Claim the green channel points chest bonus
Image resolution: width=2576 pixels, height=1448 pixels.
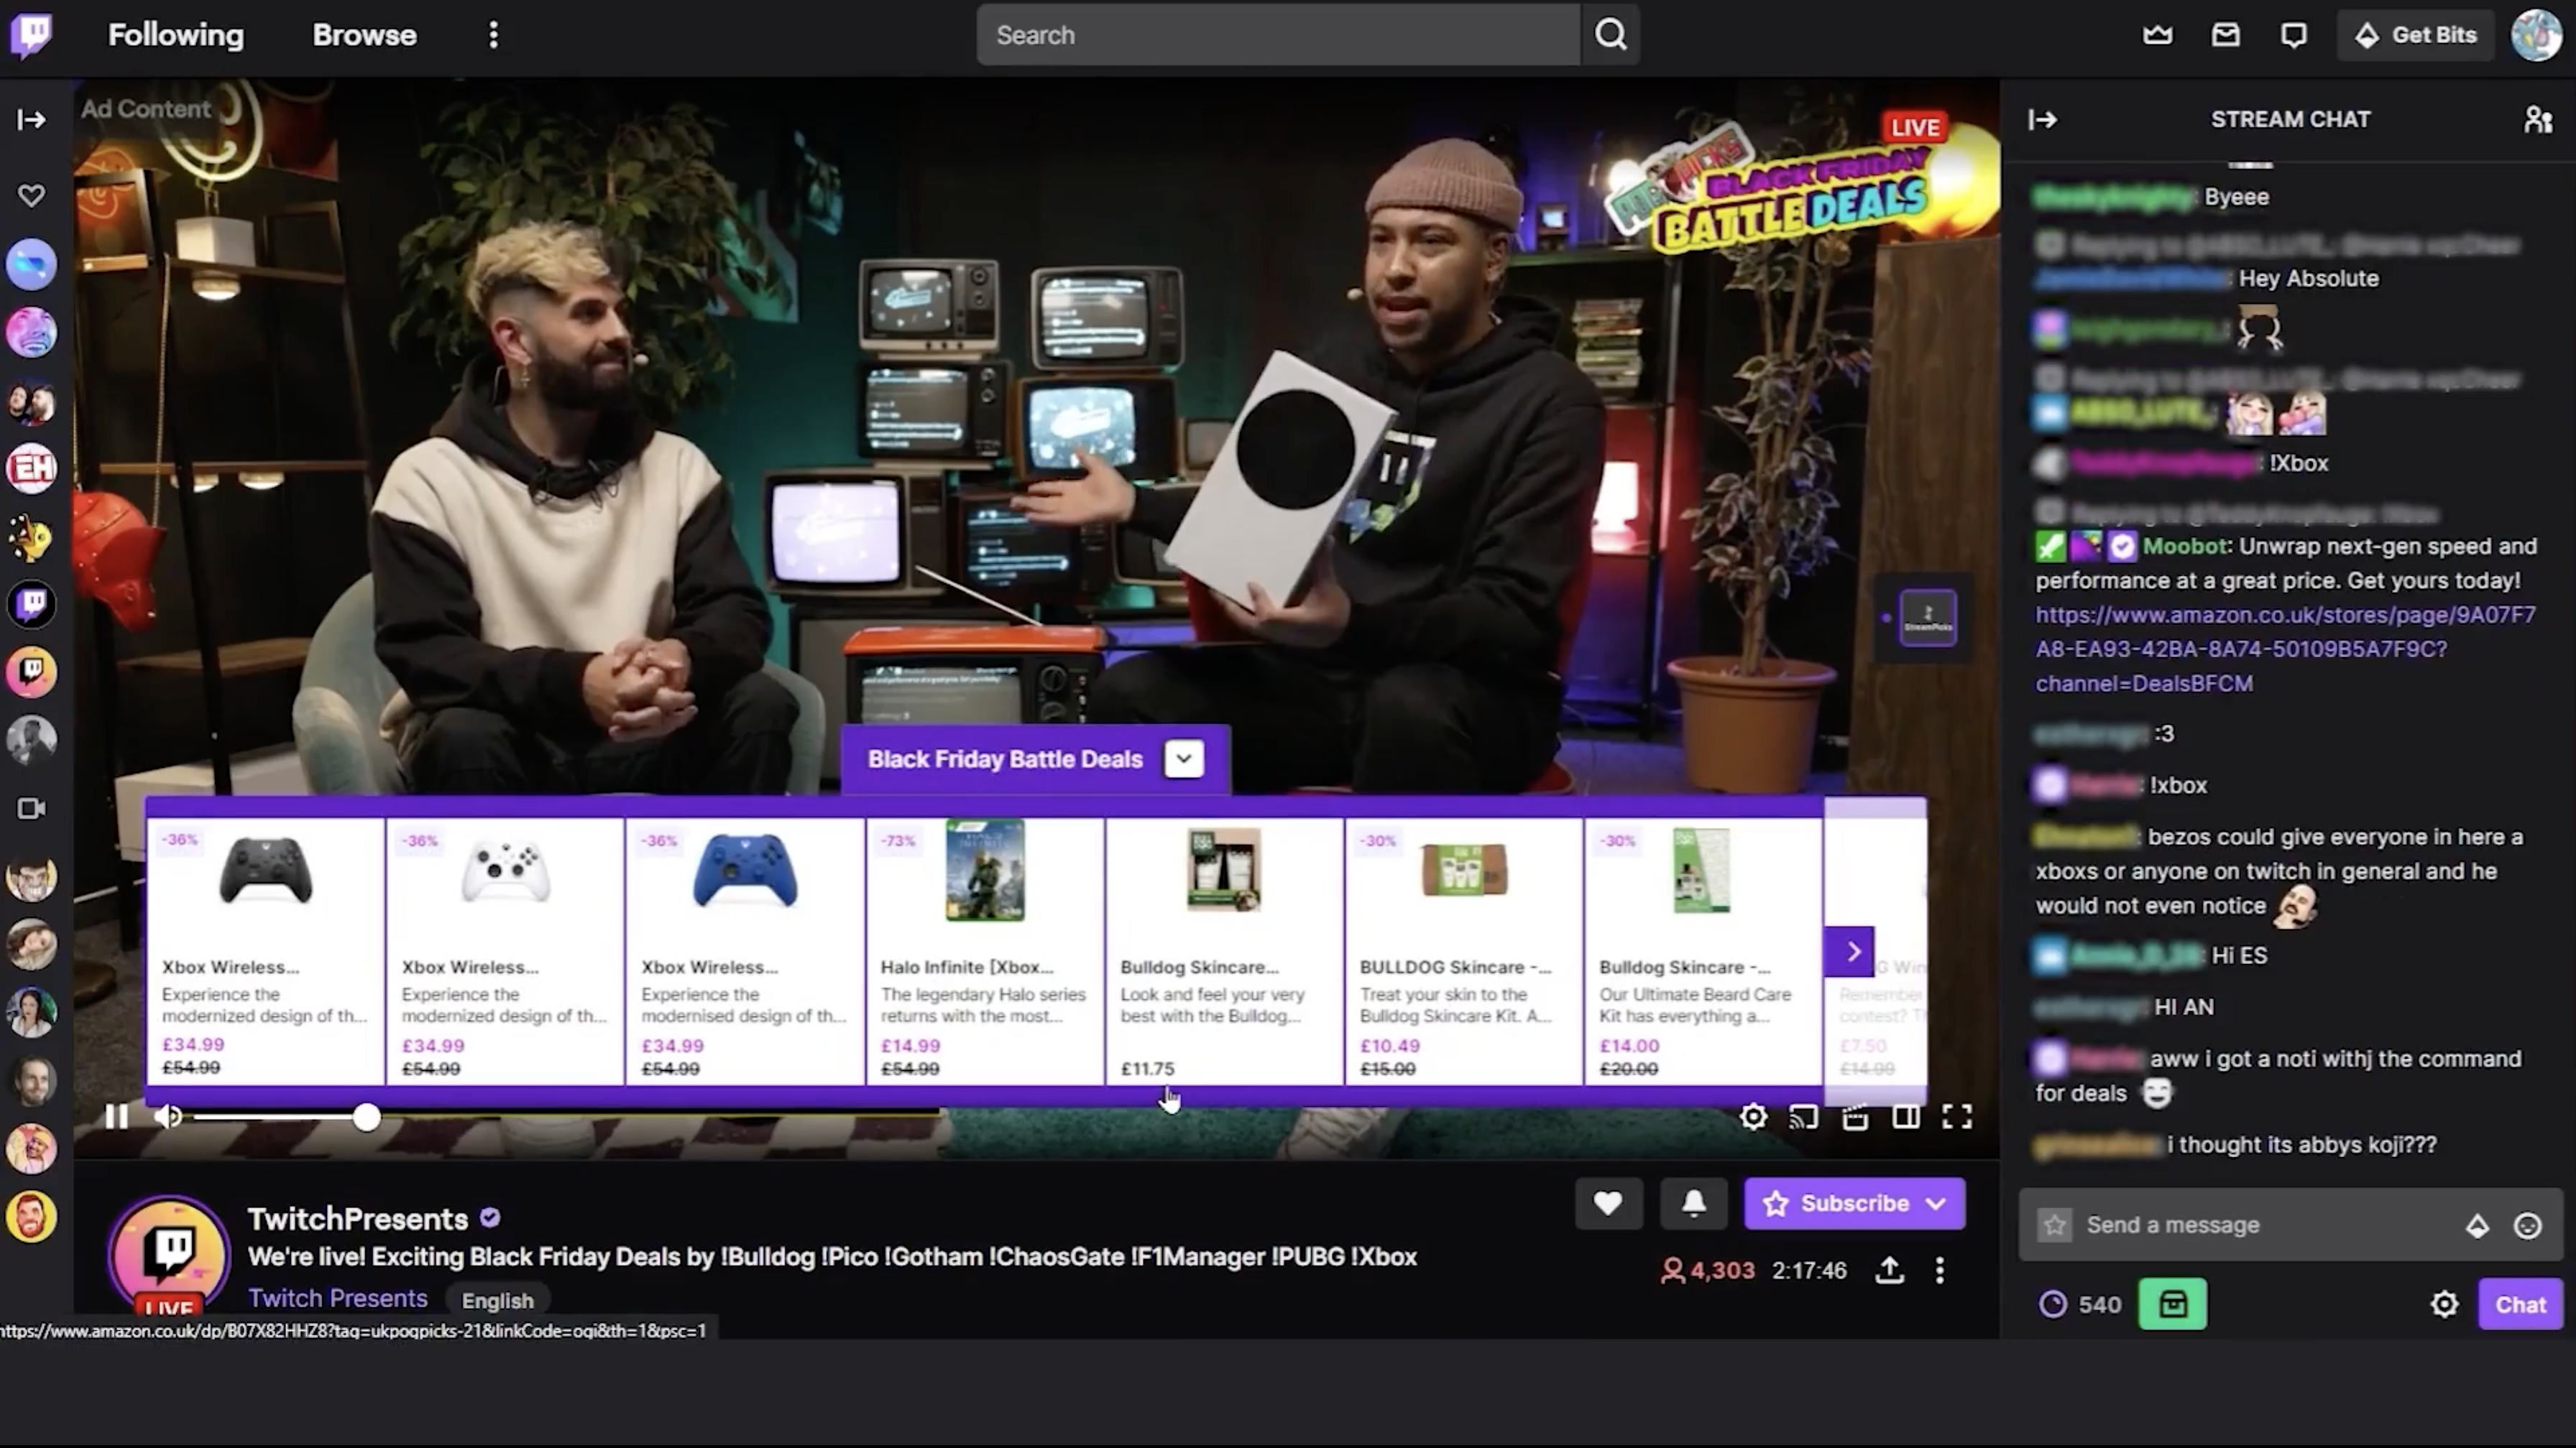(2172, 1304)
